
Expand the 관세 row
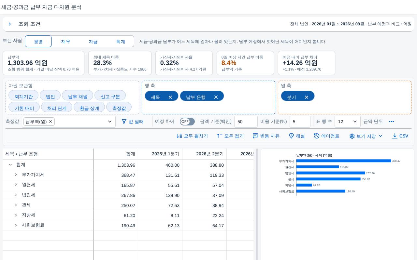point(16,205)
